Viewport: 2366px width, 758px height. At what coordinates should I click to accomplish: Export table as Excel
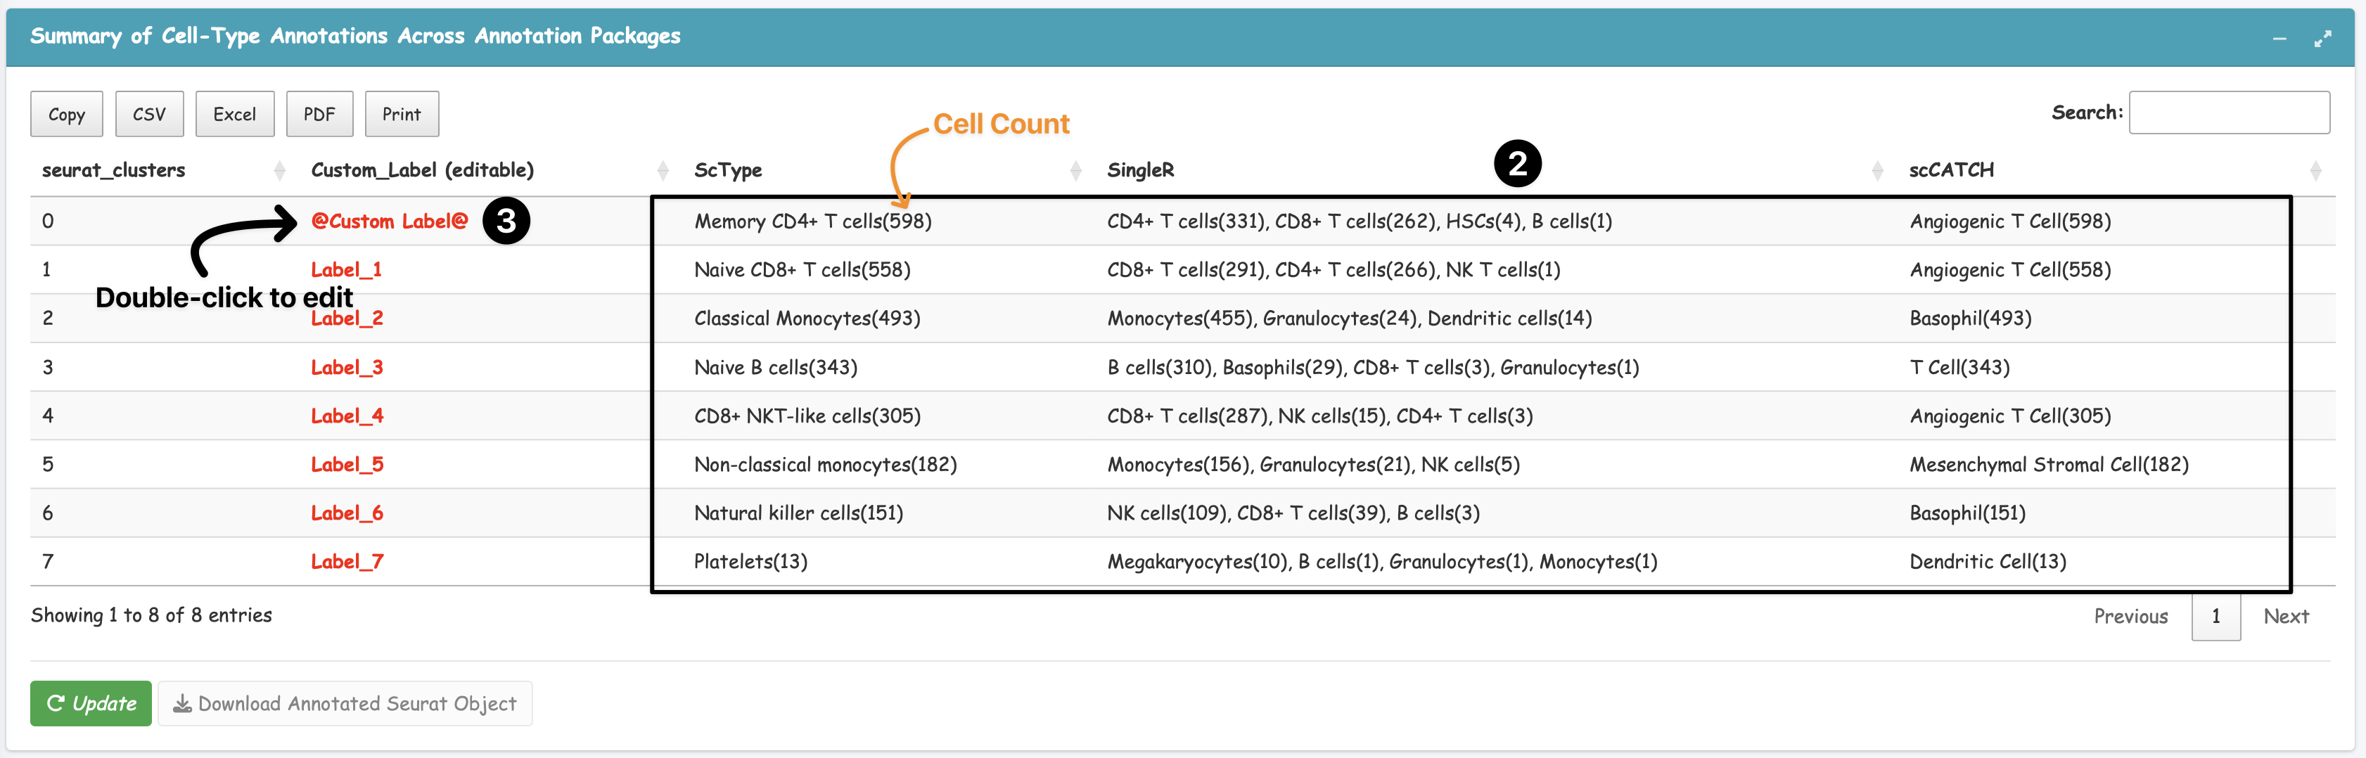[234, 114]
